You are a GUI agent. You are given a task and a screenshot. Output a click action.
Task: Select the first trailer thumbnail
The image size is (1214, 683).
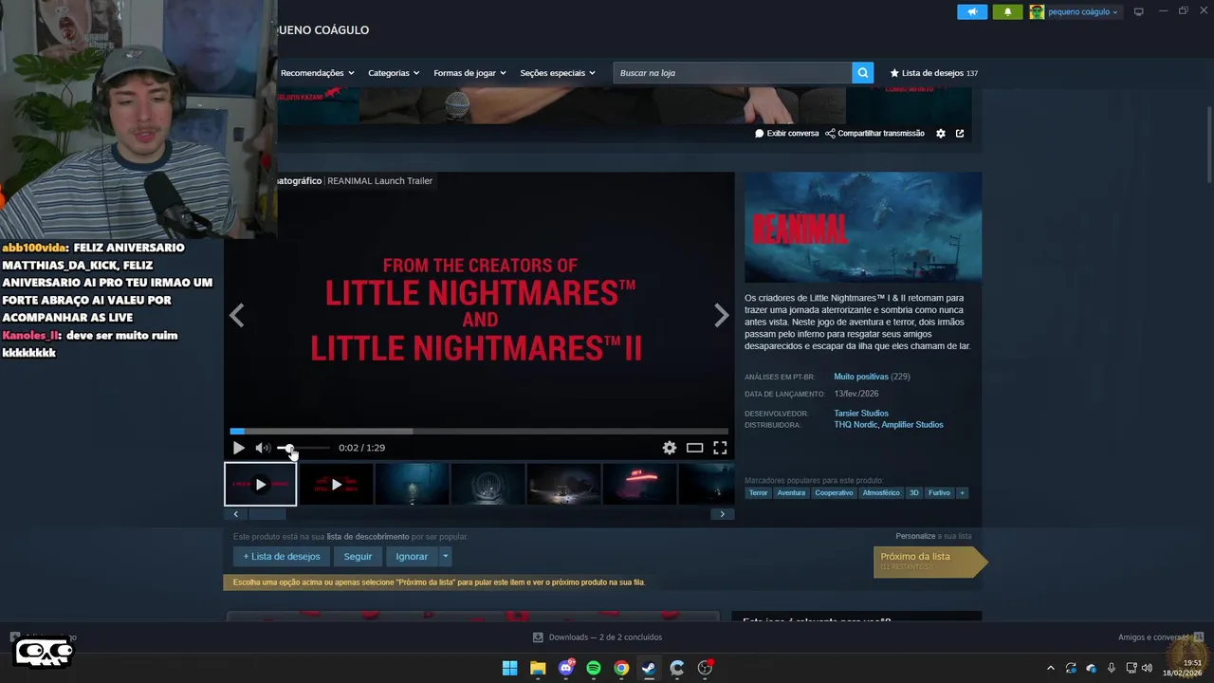(x=261, y=484)
